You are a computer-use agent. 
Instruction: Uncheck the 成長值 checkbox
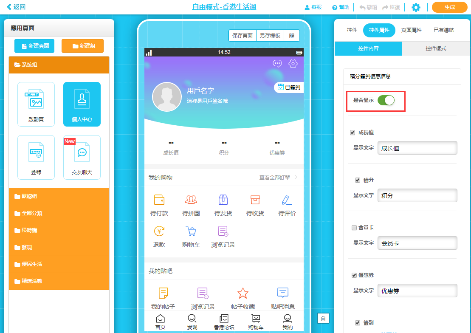(353, 133)
